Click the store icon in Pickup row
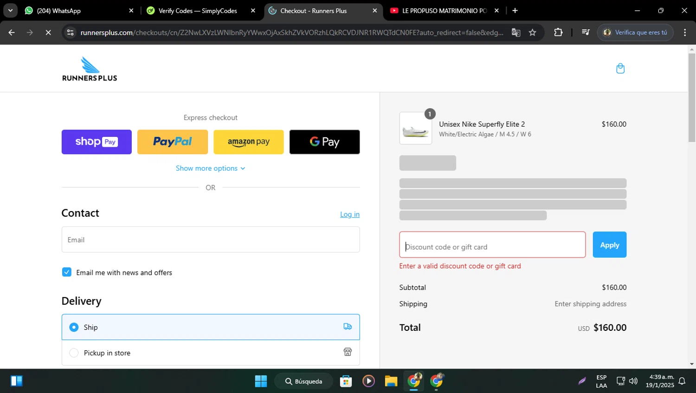The width and height of the screenshot is (696, 393). [348, 352]
